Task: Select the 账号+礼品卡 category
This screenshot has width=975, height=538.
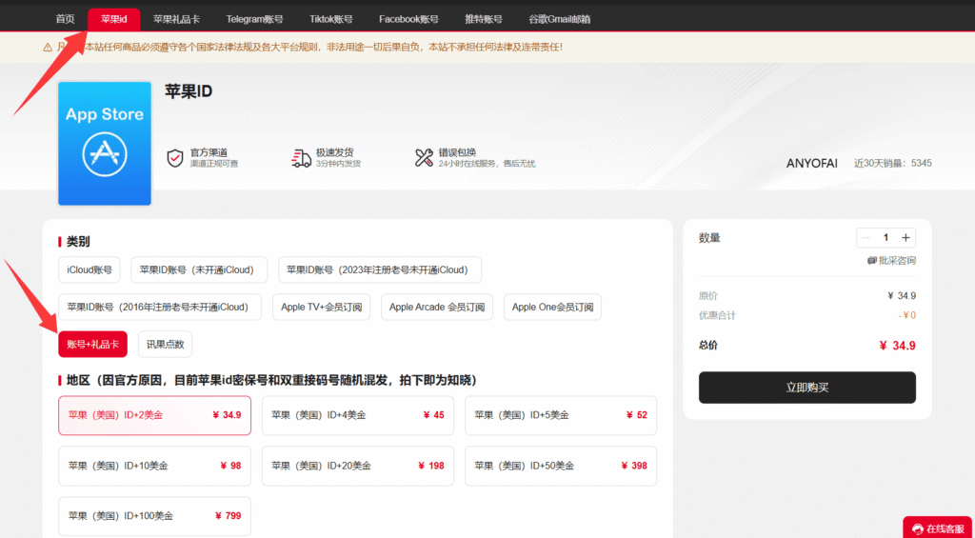Action: (92, 344)
